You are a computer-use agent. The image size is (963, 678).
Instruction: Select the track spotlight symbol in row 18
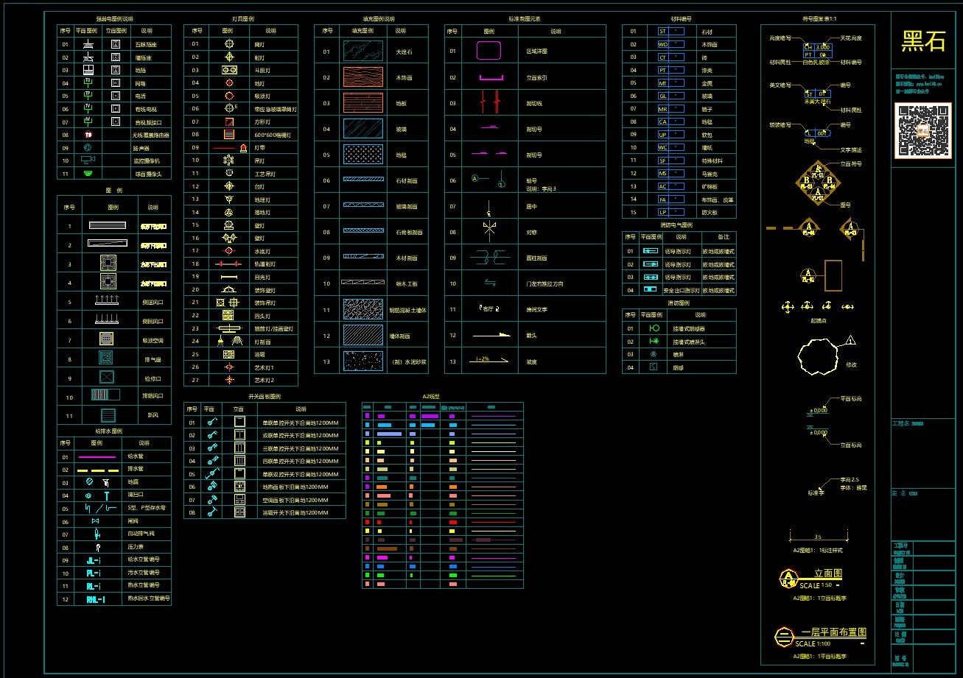229,264
